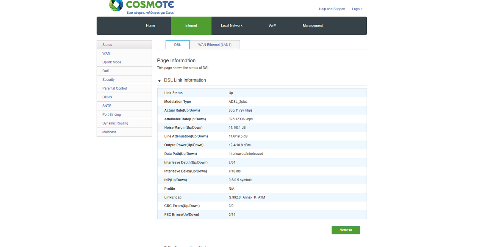Click Line Attenuation value '11.6/19.5 dB'
The width and height of the screenshot is (485, 247).
click(238, 136)
